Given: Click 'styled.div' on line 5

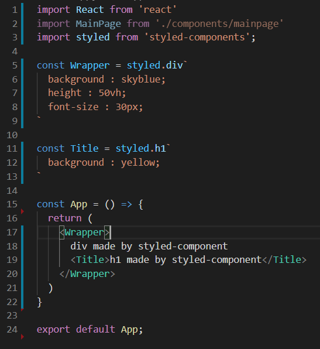Looking at the screenshot, I should (x=155, y=66).
